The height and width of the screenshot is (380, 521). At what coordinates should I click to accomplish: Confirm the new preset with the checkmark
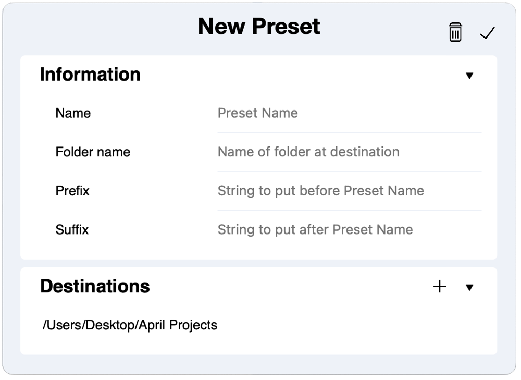488,33
